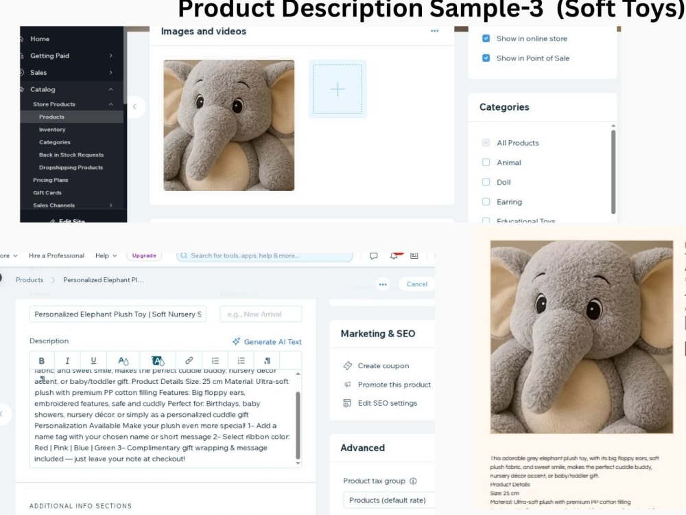The height and width of the screenshot is (515, 686).
Task: Toggle bulleted list in description editor
Action: click(215, 361)
